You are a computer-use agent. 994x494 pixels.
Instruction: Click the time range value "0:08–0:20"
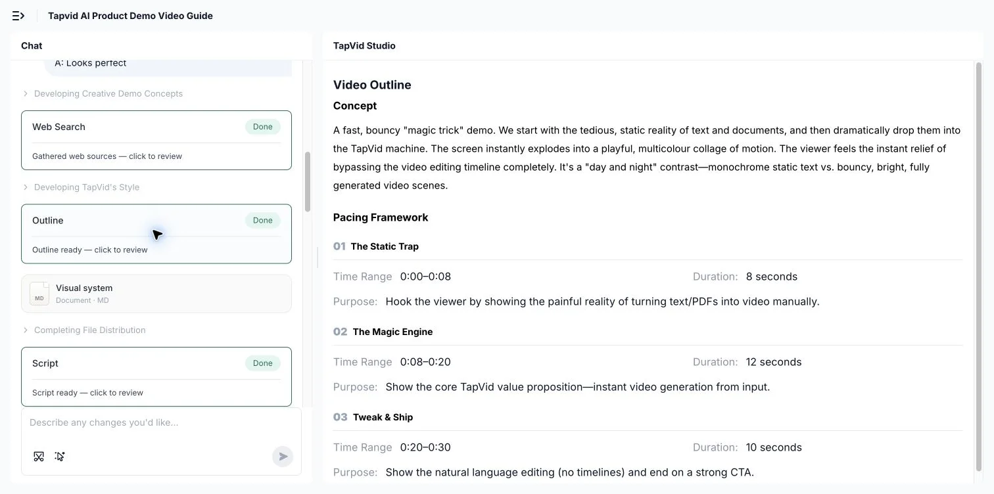tap(425, 362)
